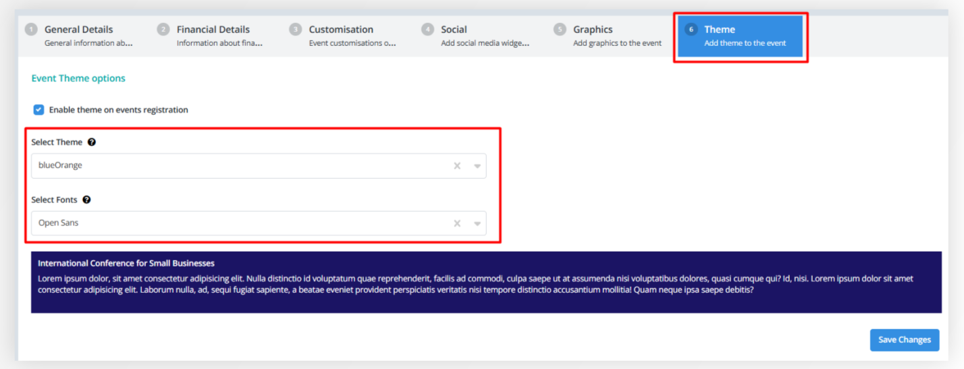Click the Lorem ipsum preview paragraph

[476, 284]
